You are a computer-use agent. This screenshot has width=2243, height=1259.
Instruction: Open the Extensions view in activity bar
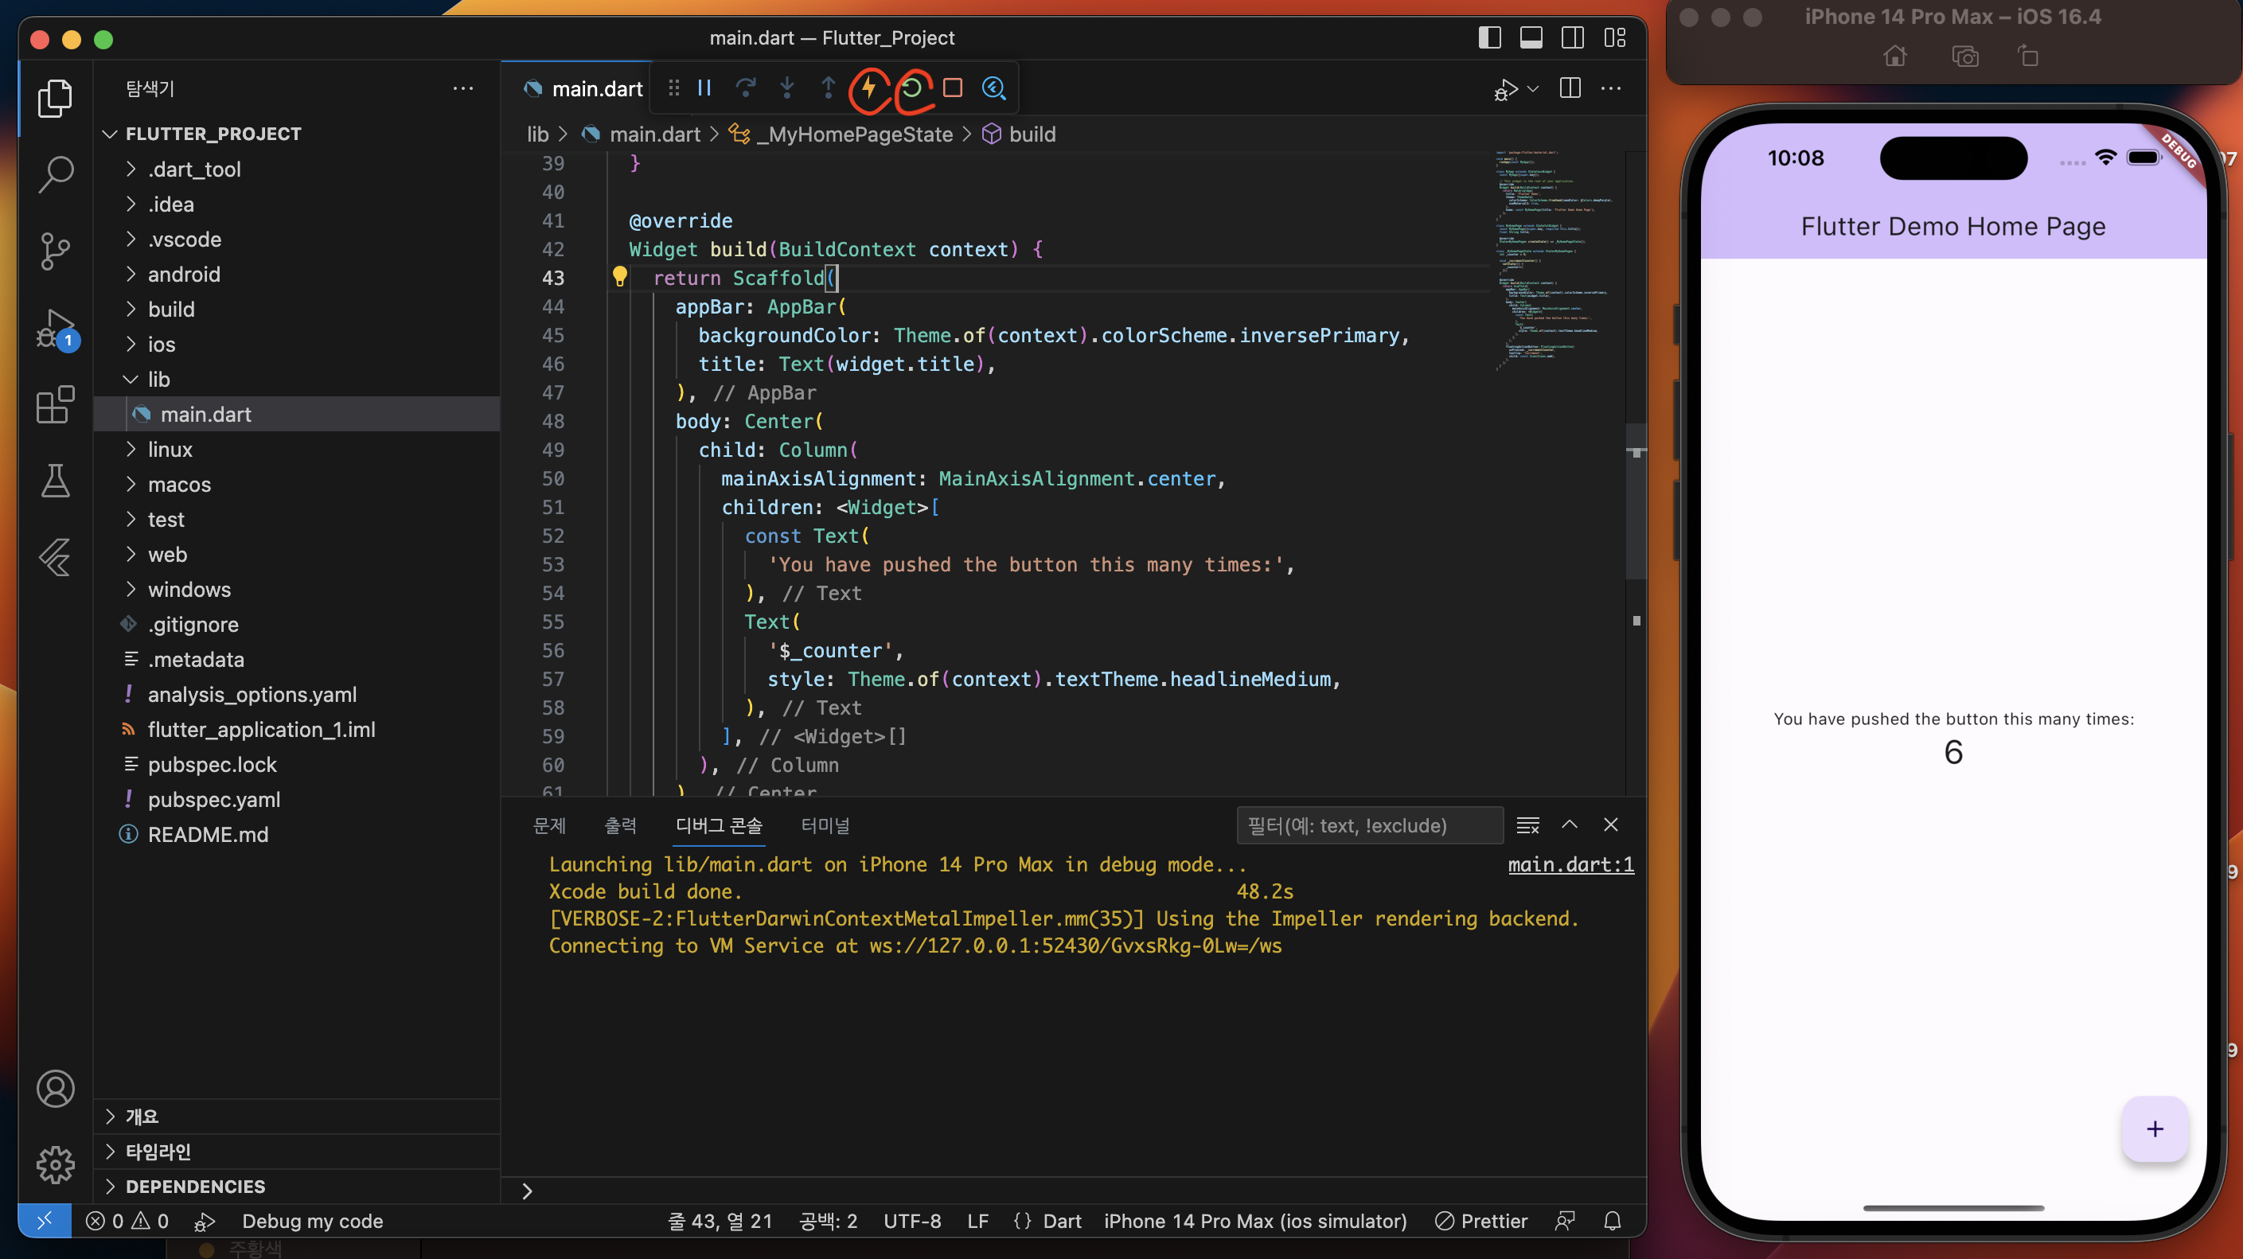(x=56, y=405)
